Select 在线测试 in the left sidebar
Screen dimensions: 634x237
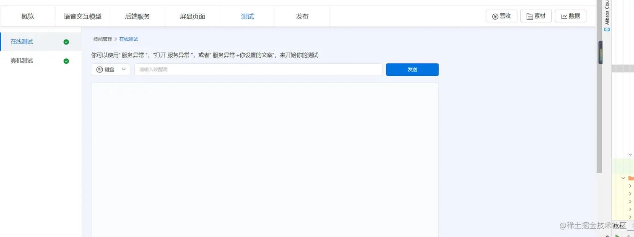(41, 42)
